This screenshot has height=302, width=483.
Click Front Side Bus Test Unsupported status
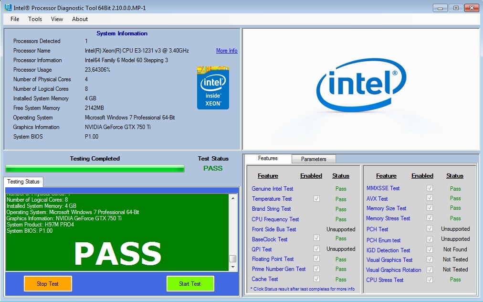coord(341,229)
